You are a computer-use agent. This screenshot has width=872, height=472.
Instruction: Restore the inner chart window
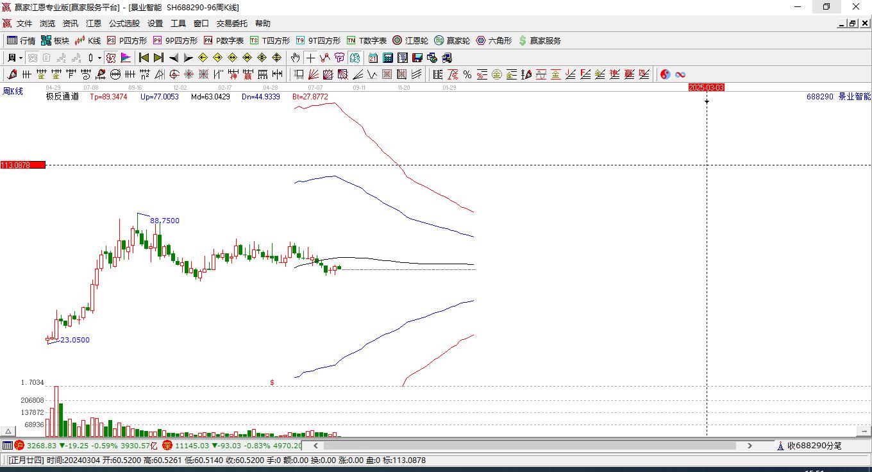click(x=853, y=24)
